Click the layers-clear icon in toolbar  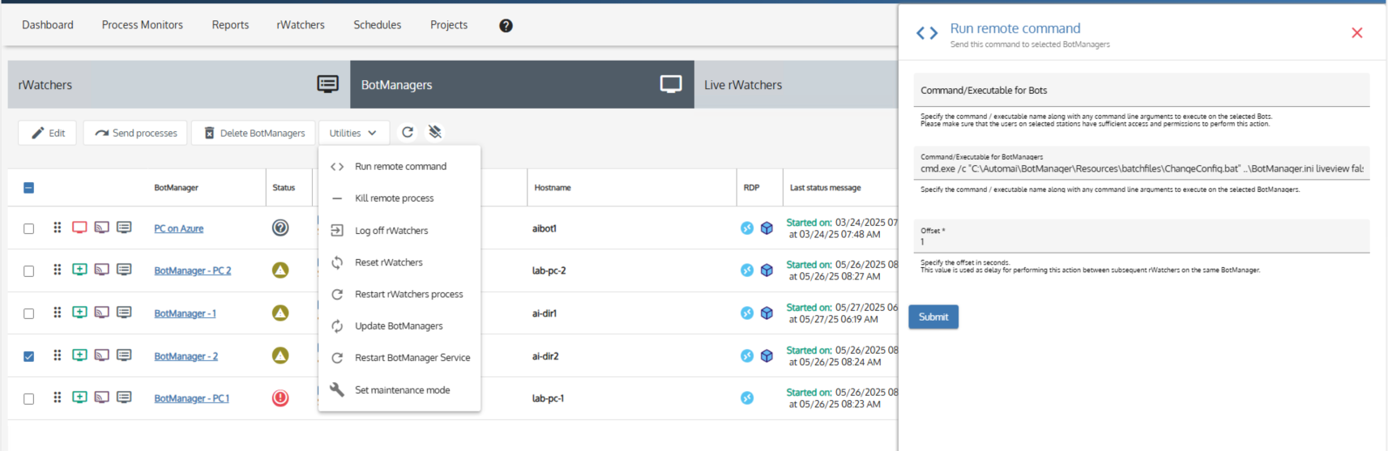pos(435,132)
